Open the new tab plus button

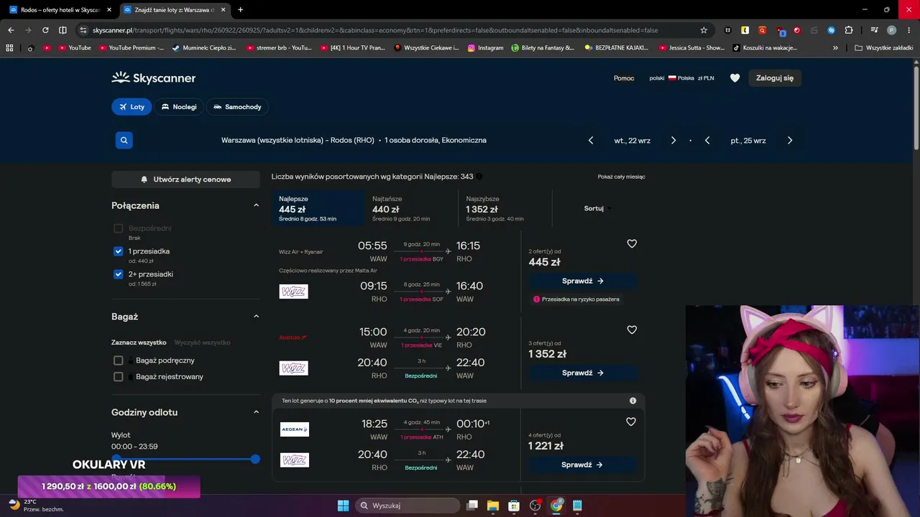(240, 10)
